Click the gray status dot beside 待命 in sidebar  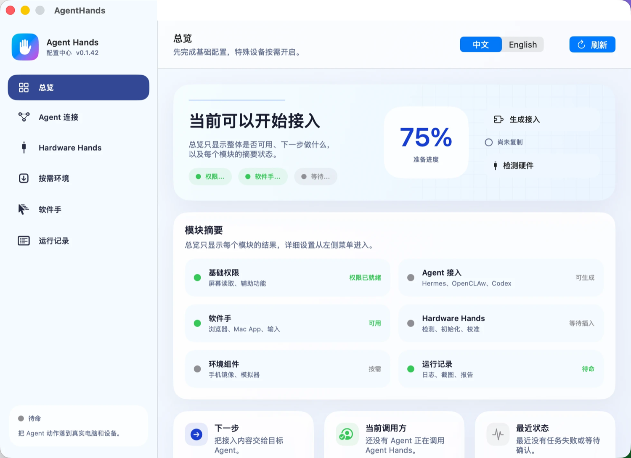(x=21, y=418)
